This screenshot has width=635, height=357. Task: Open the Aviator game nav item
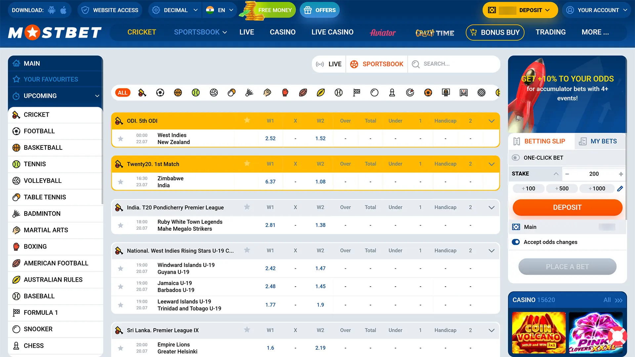[x=383, y=32]
